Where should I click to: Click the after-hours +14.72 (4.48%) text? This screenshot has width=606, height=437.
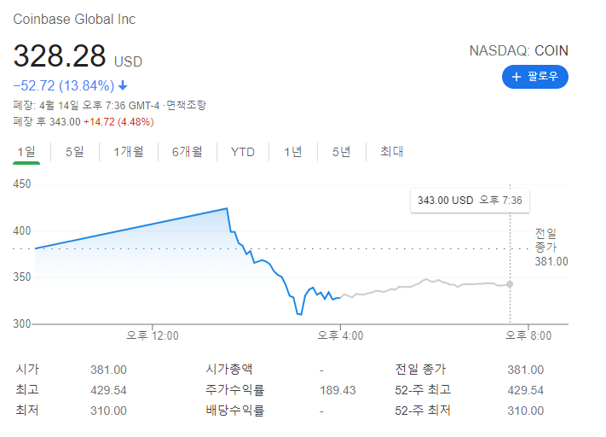click(118, 122)
